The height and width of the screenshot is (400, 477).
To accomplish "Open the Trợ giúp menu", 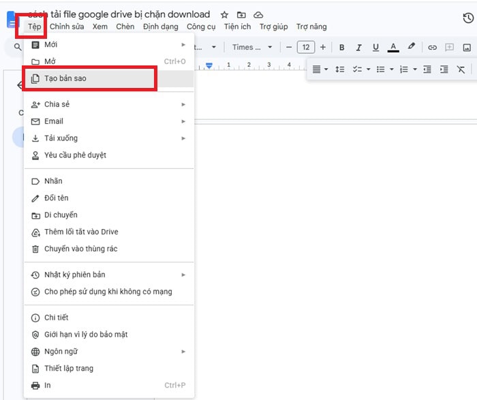I will coord(273,27).
